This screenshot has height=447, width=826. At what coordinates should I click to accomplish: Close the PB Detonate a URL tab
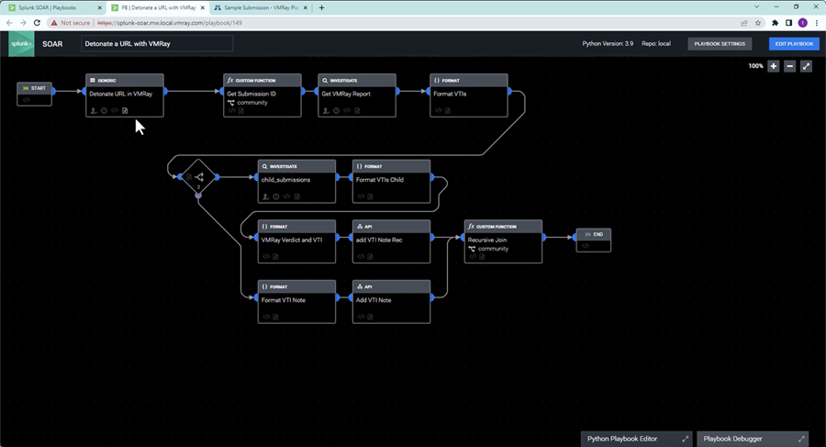pyautogui.click(x=202, y=8)
